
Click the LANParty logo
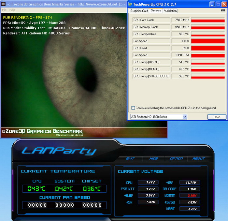pyautogui.click(x=59, y=151)
